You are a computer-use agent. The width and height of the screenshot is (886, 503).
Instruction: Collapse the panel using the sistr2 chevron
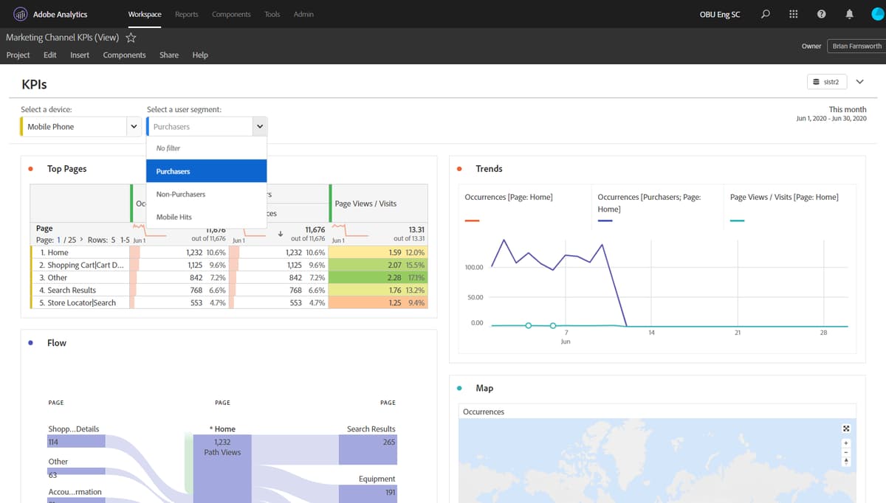859,81
